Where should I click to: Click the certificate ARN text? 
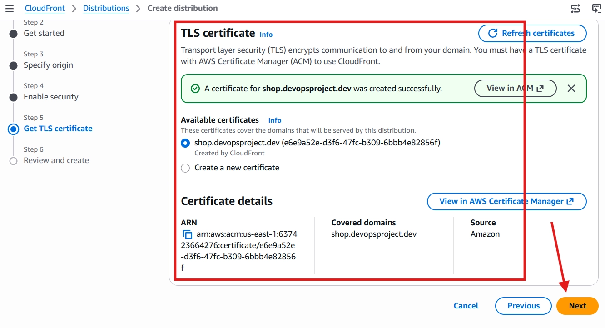[239, 251]
